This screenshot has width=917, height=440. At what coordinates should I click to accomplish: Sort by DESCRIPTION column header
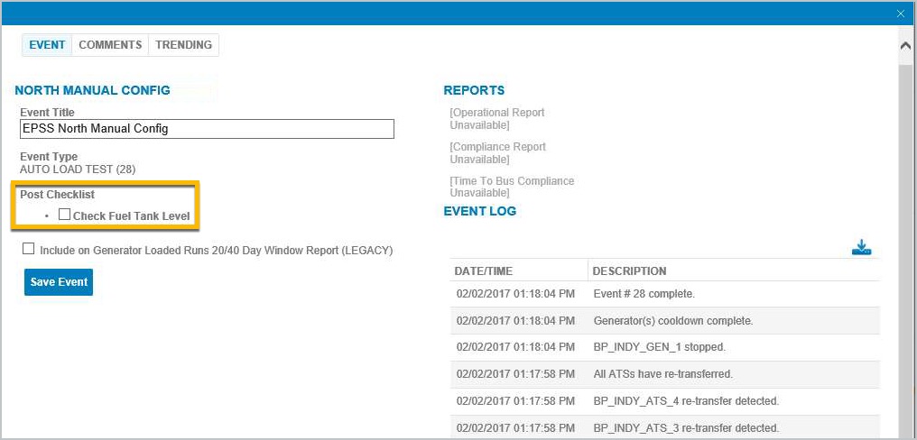pos(629,271)
